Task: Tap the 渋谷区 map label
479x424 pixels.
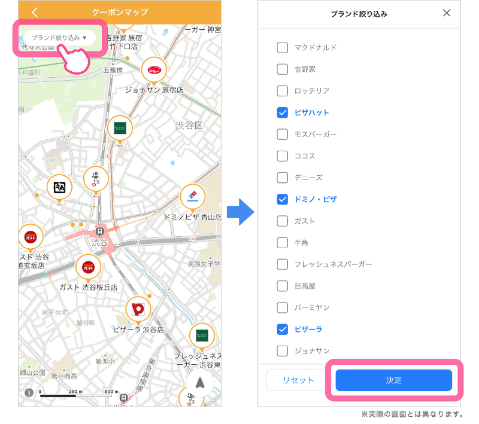Action: [189, 126]
